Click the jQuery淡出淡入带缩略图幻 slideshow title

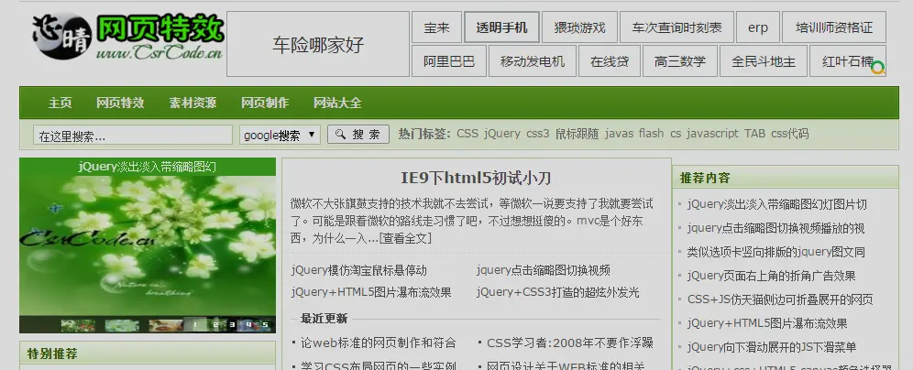[x=148, y=167]
